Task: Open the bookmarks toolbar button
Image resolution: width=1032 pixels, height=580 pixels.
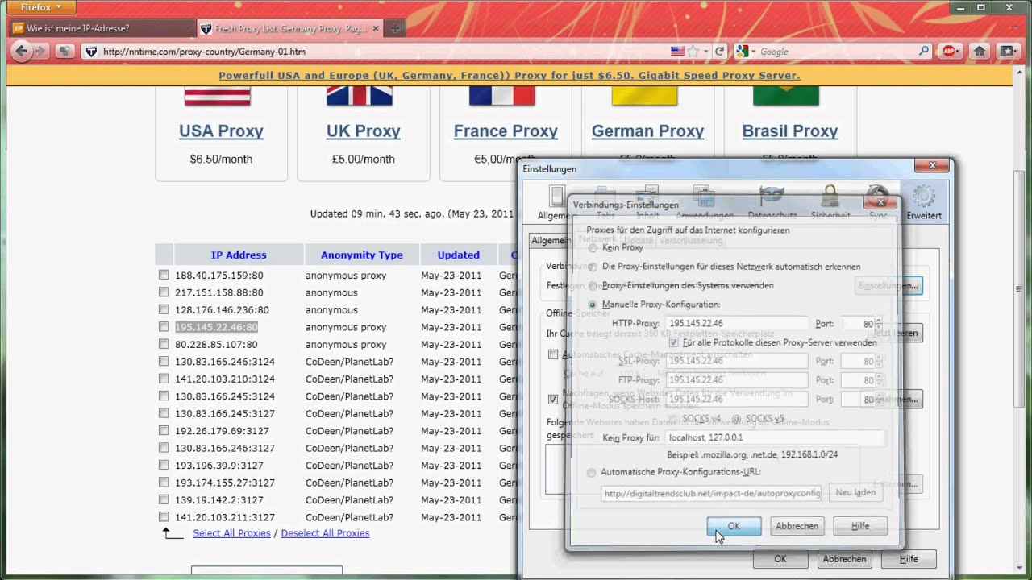Action: tap(1008, 51)
